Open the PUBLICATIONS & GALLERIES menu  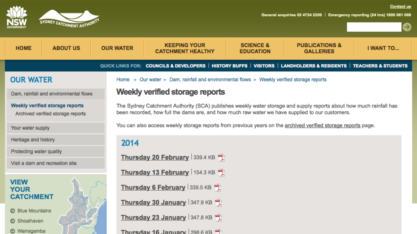tap(319, 48)
